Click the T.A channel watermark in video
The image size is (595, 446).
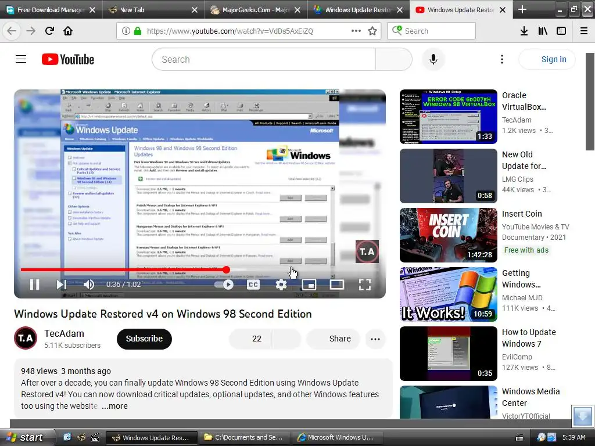(x=367, y=251)
